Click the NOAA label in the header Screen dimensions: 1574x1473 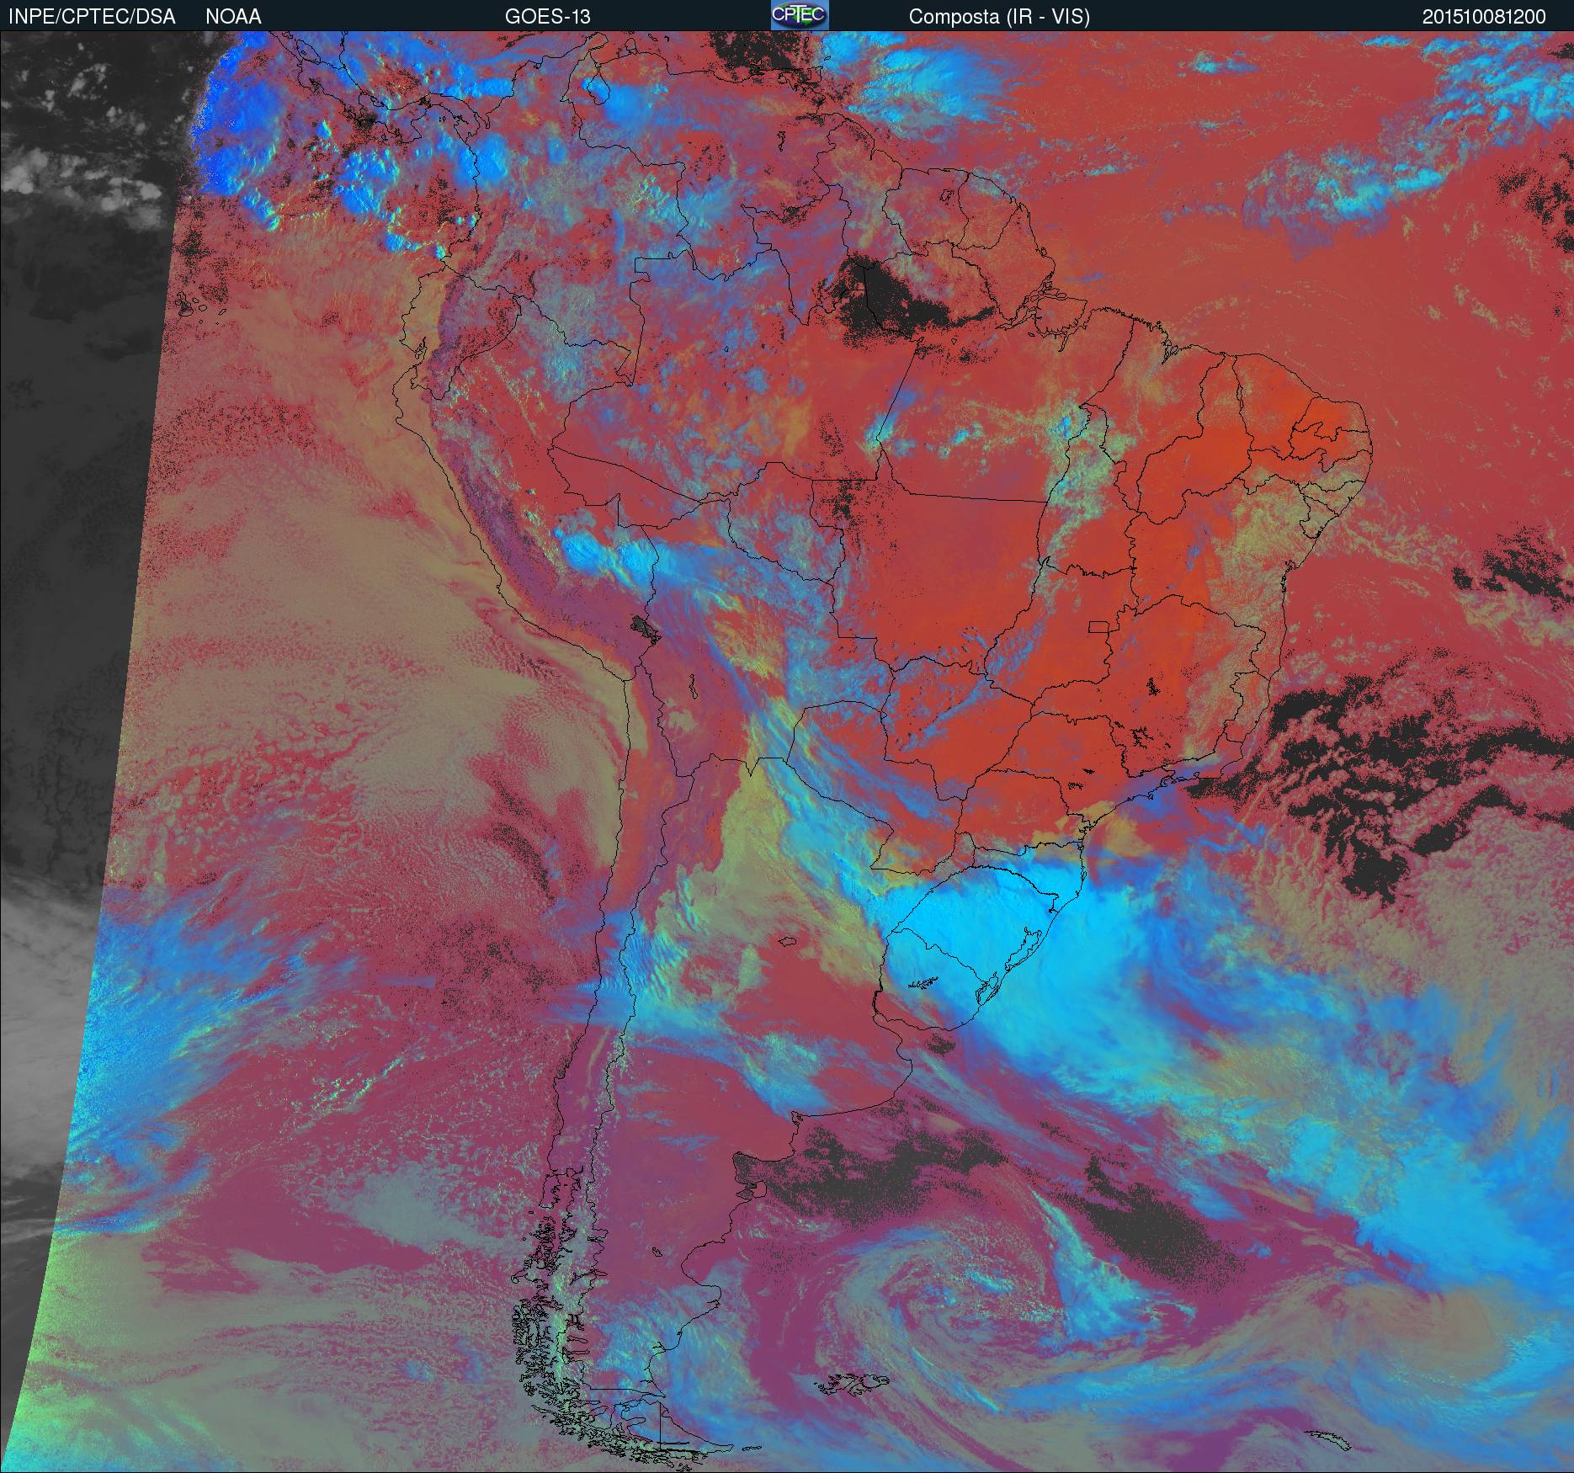pos(233,16)
